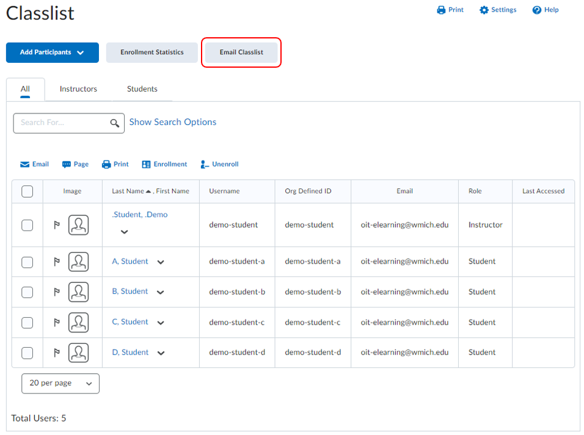Open Show Search Options

(x=172, y=122)
